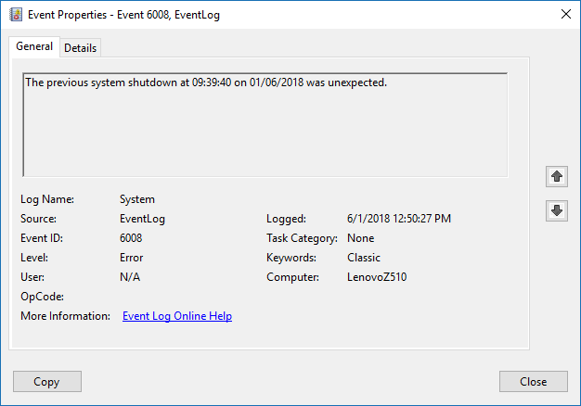Viewport: 581px width, 406px height.
Task: Click inside the event description text box
Action: click(265, 125)
